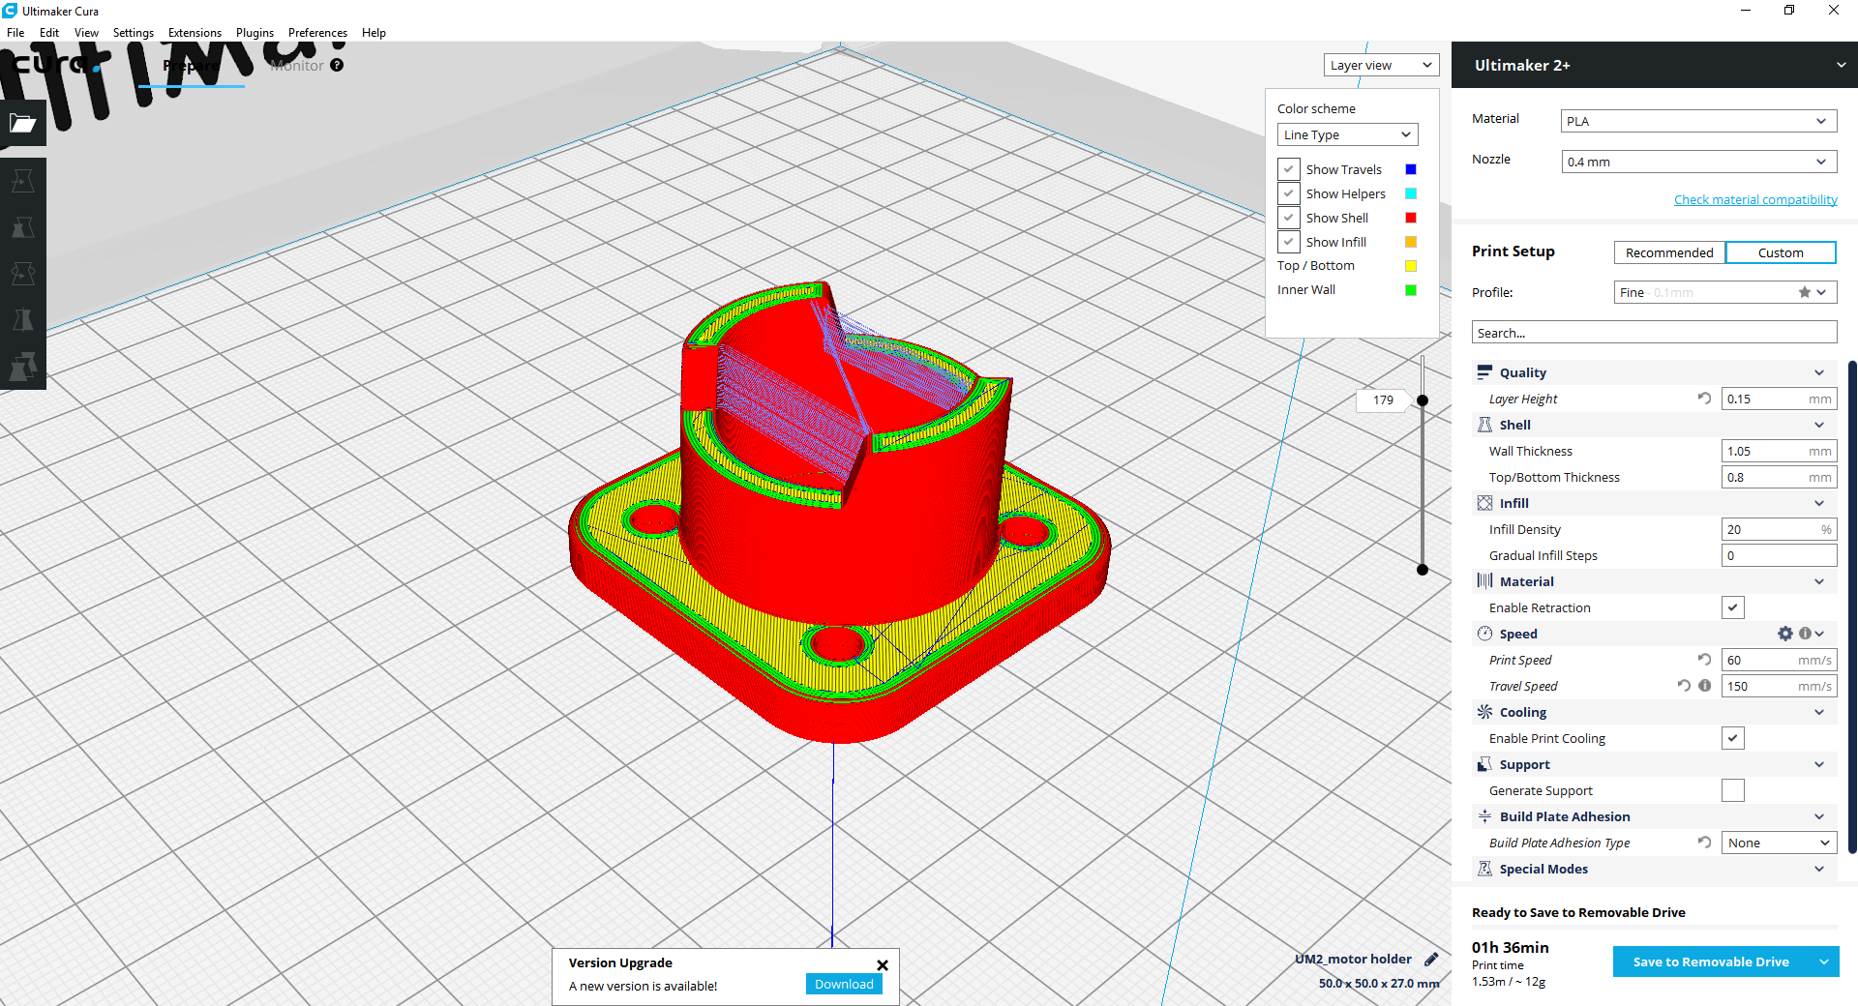Click the help icon beside Monitor
Viewport: 1858px width, 1006px height.
point(337,65)
